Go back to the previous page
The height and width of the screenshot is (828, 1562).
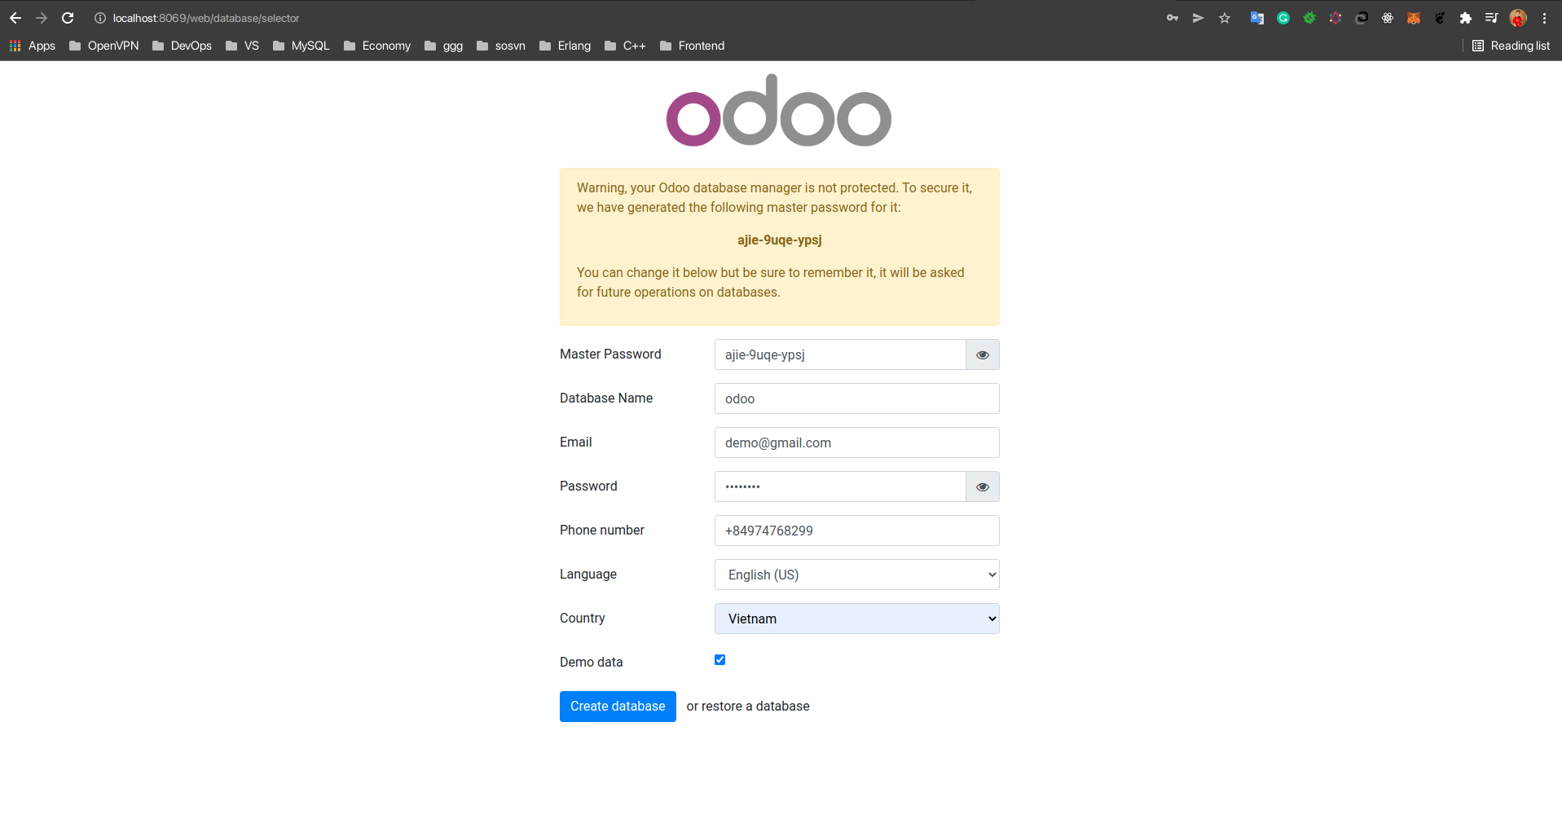tap(15, 18)
